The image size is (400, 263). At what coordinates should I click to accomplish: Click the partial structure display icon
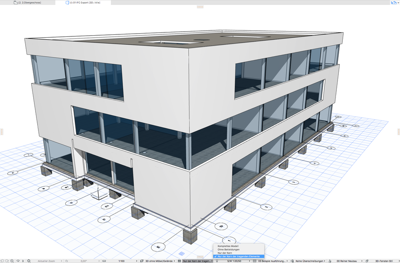179,261
